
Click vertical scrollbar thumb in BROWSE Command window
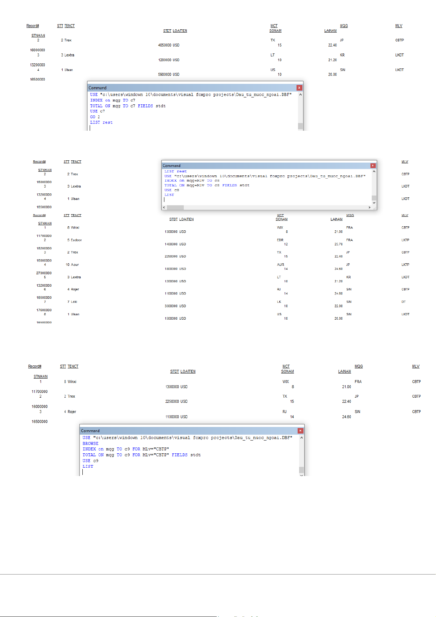[x=301, y=470]
